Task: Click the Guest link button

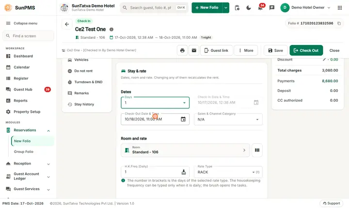Action: pos(217,50)
